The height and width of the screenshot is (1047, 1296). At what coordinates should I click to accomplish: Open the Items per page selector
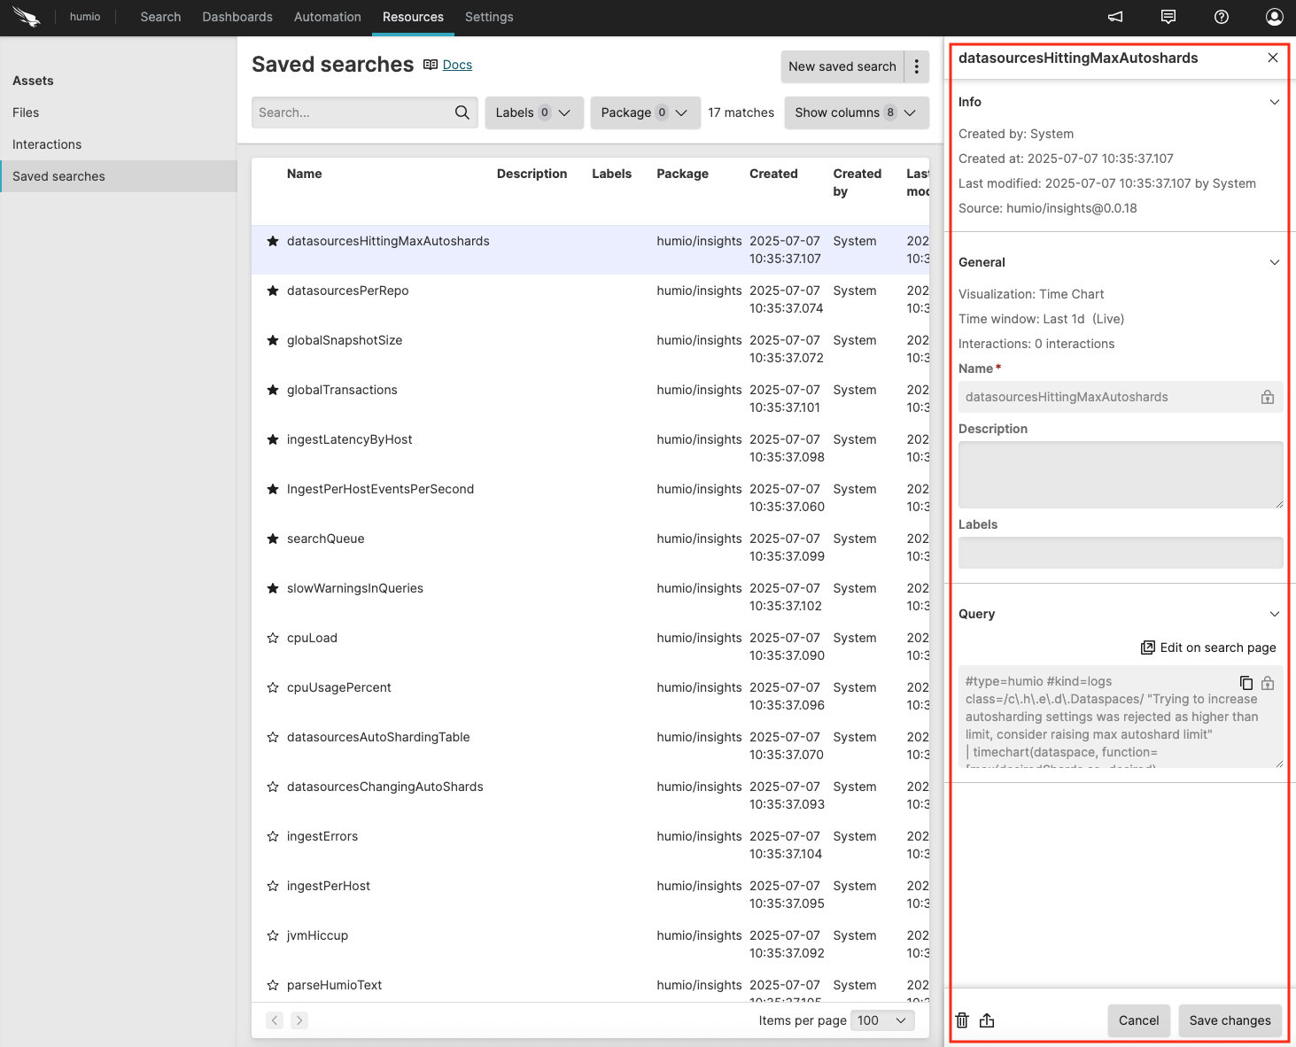point(882,1020)
